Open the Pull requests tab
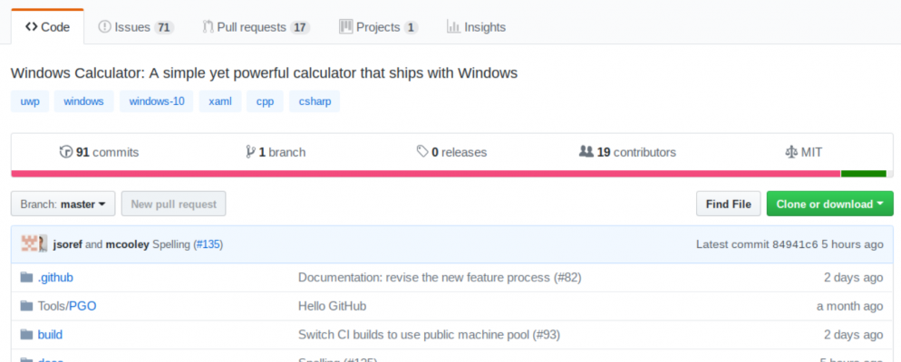This screenshot has width=901, height=362. [257, 27]
